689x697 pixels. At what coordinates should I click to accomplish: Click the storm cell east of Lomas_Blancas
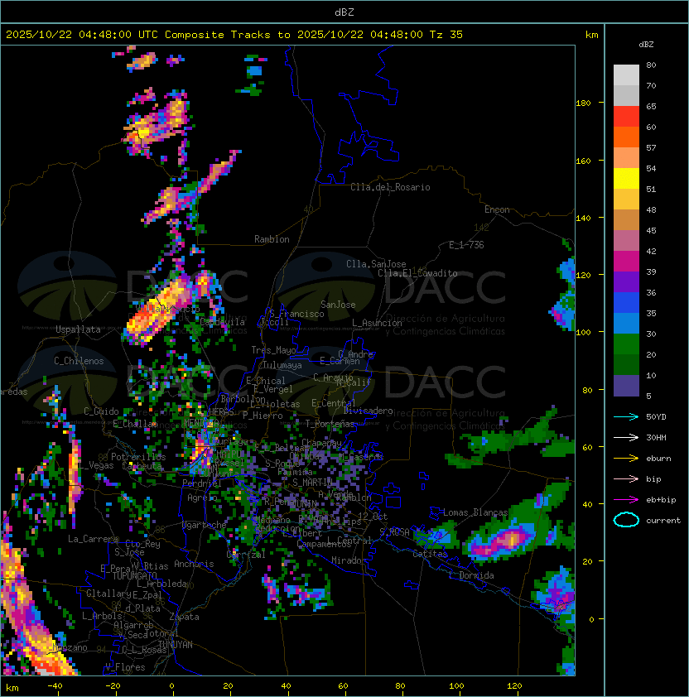point(503,542)
